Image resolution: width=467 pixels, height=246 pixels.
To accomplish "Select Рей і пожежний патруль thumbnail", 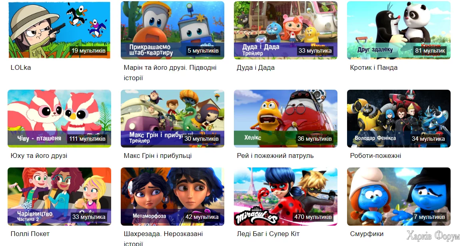I will 285,118.
